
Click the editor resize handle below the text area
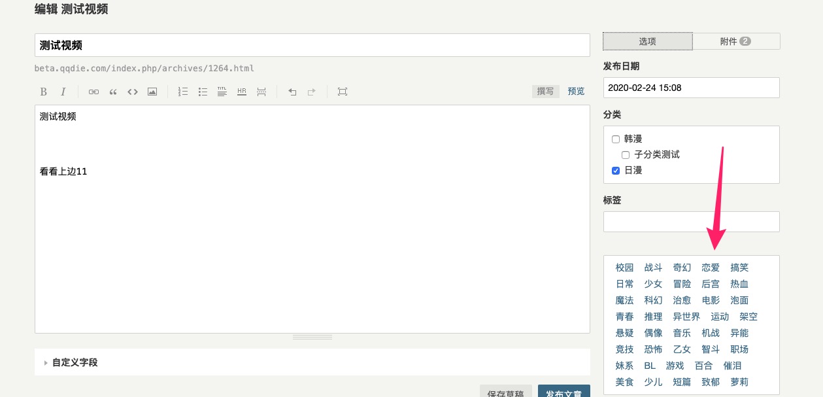tap(312, 337)
